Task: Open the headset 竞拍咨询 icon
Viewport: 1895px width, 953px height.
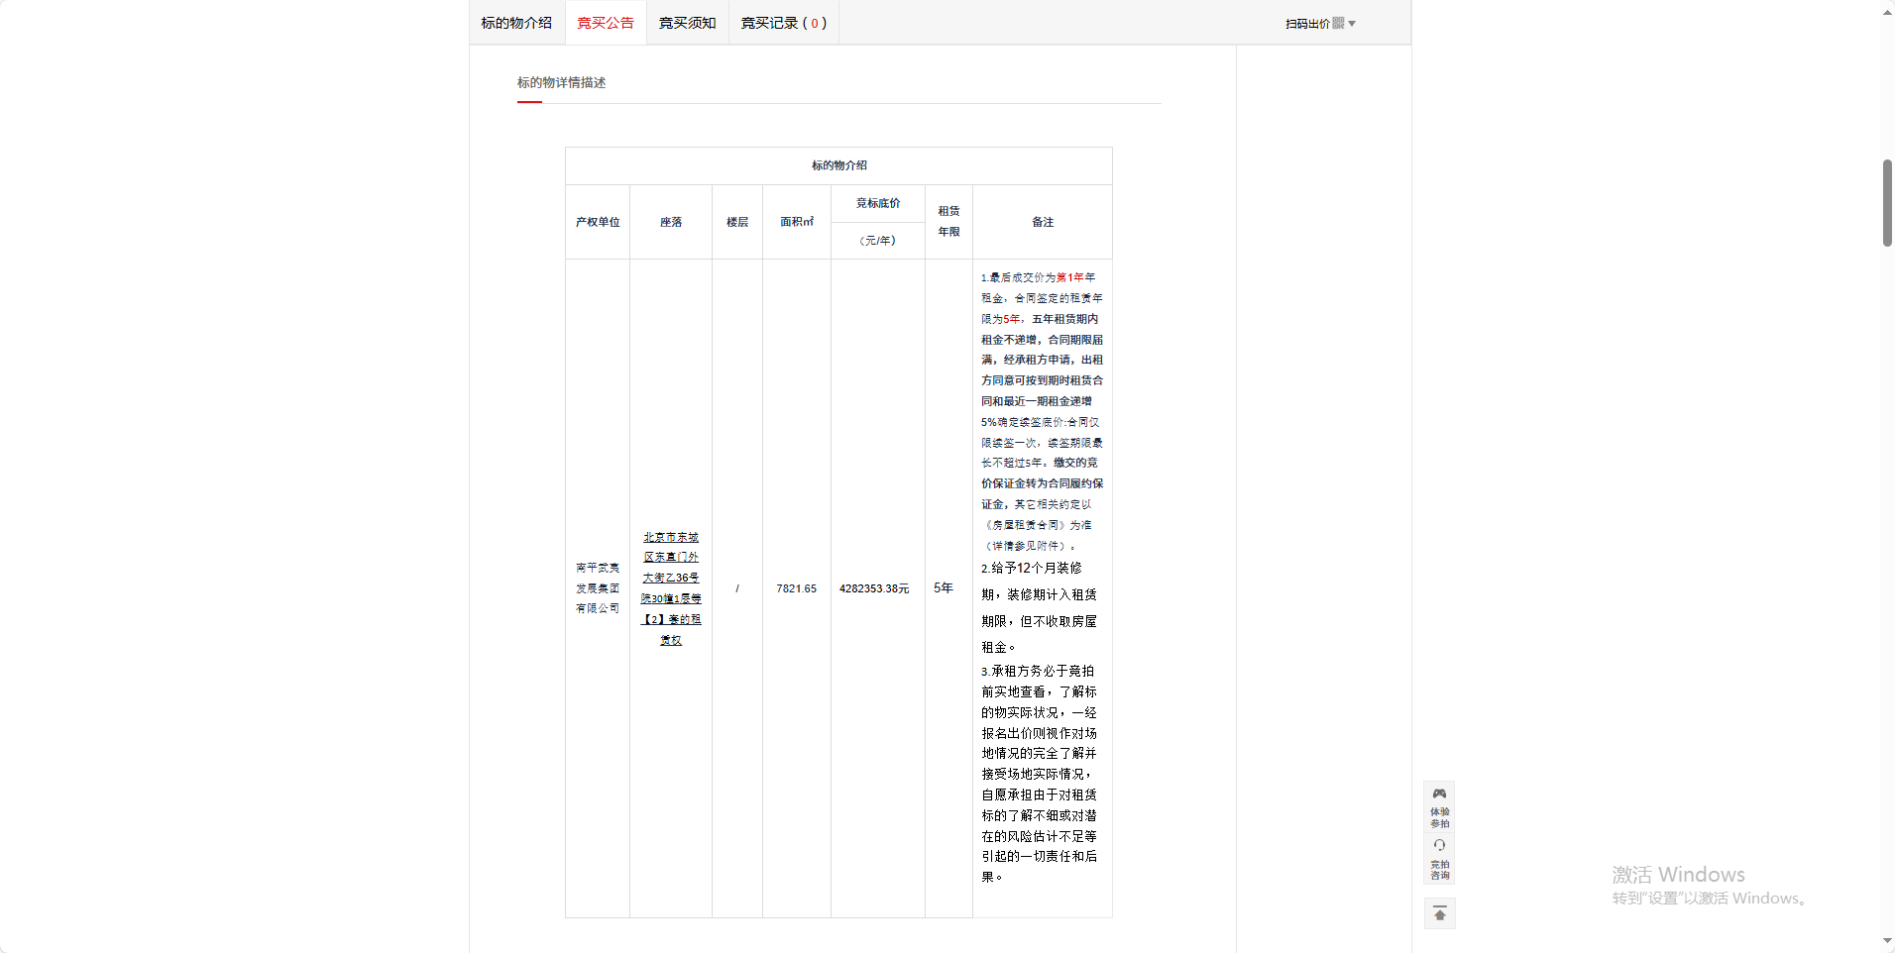Action: point(1439,846)
